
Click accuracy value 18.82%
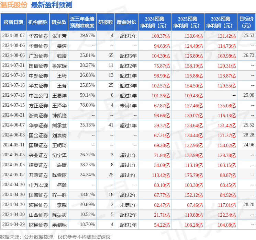point(87,194)
